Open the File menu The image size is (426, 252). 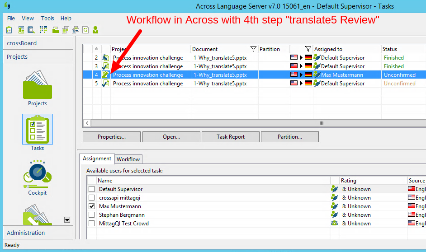point(11,18)
